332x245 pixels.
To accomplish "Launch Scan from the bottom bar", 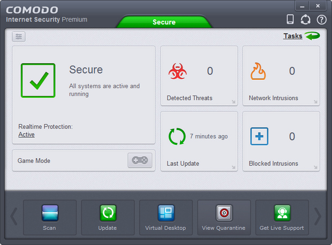I will point(50,218).
